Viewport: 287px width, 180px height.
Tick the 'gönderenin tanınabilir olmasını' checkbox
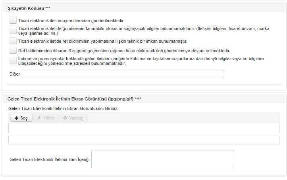13,30
